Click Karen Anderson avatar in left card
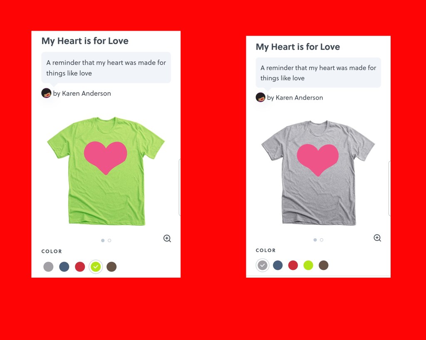The image size is (426, 340). [46, 93]
